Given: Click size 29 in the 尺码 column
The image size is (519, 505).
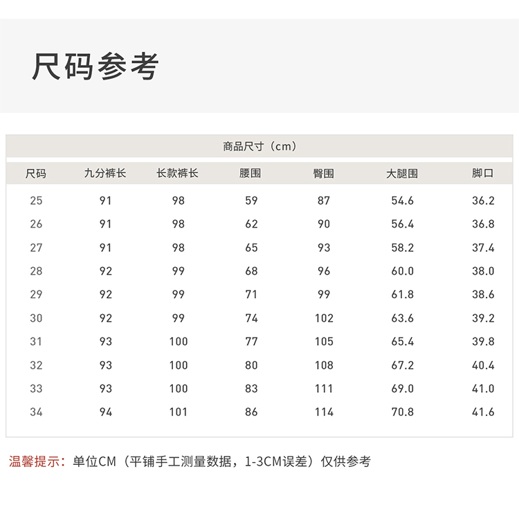Looking at the screenshot, I should coord(36,295).
